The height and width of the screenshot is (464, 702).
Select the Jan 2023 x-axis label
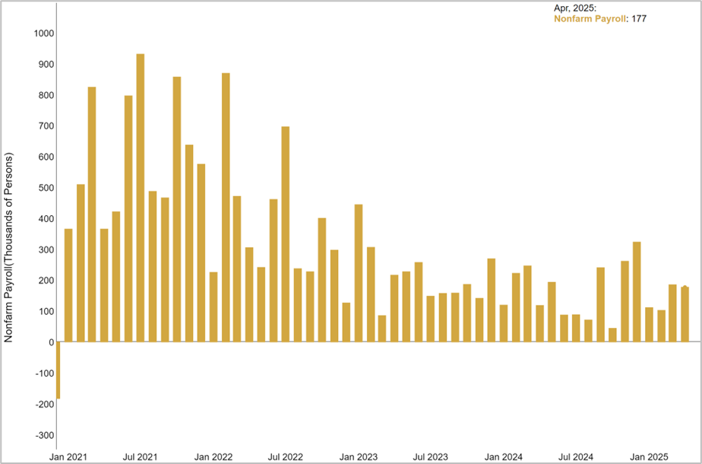coord(359,457)
